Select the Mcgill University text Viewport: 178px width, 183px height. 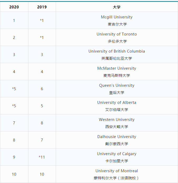117,17
